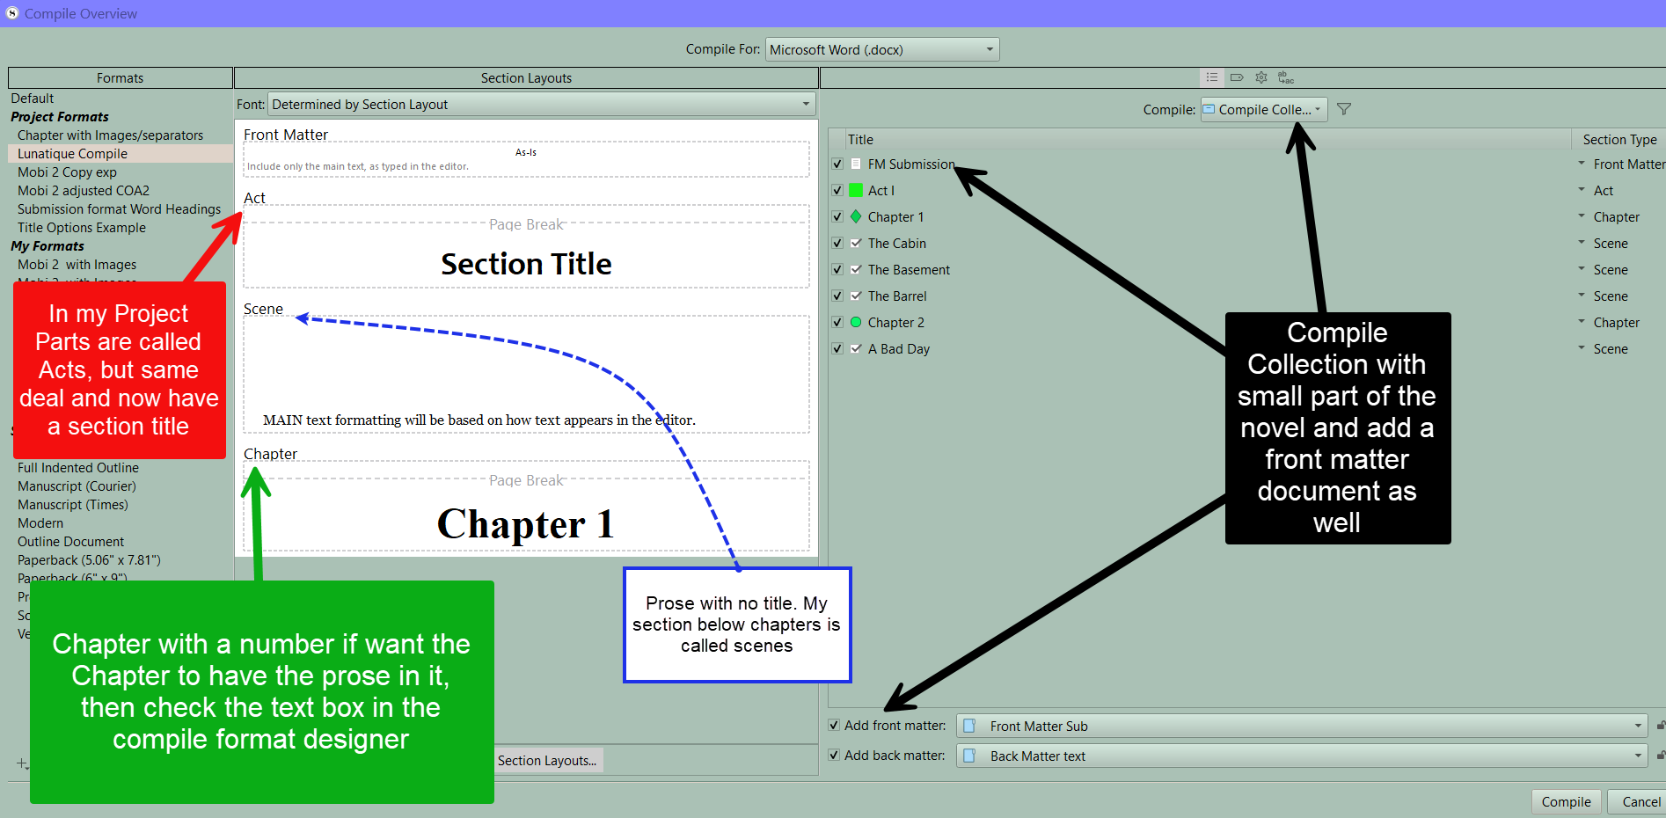Open Section Type dropdown for Act I

tap(1582, 190)
